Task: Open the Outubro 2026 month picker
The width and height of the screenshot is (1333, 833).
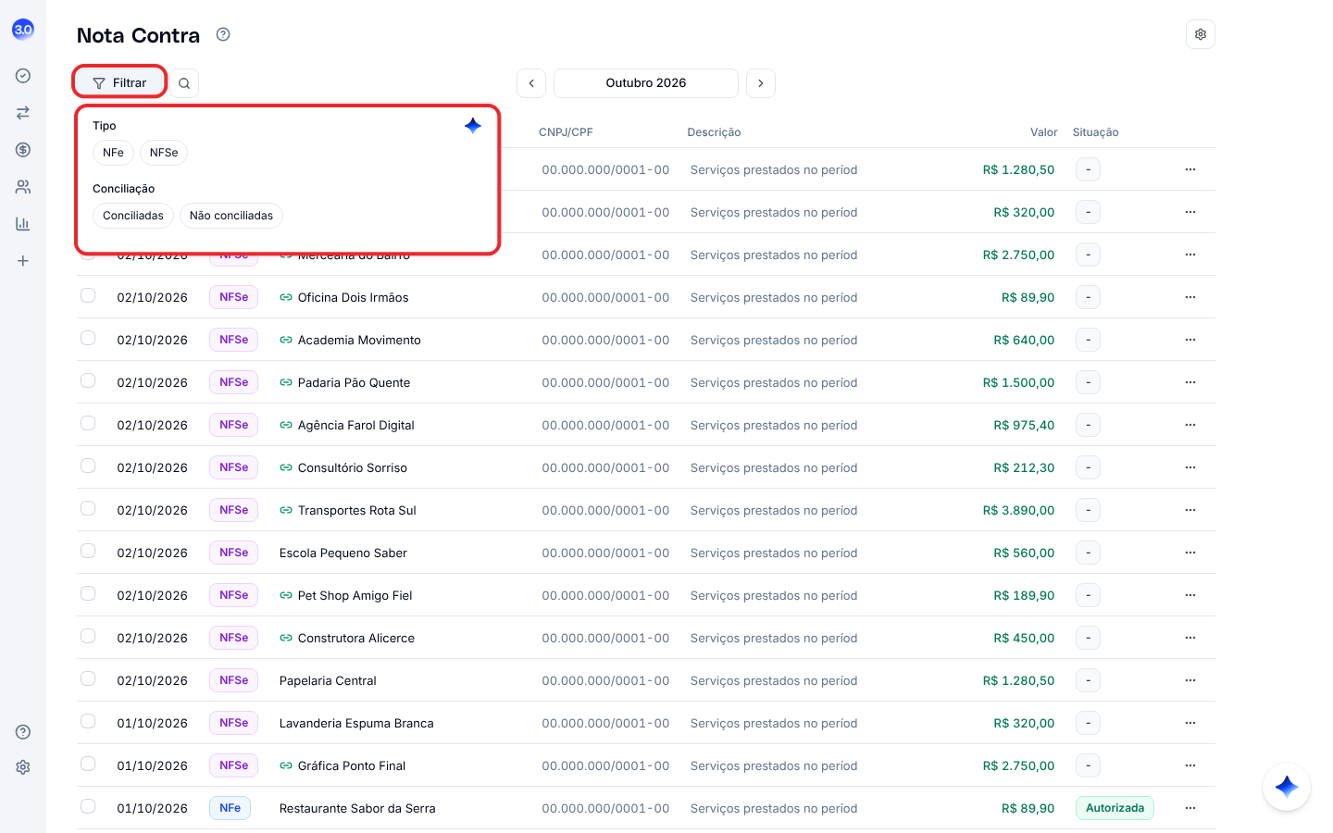Action: coord(646,83)
